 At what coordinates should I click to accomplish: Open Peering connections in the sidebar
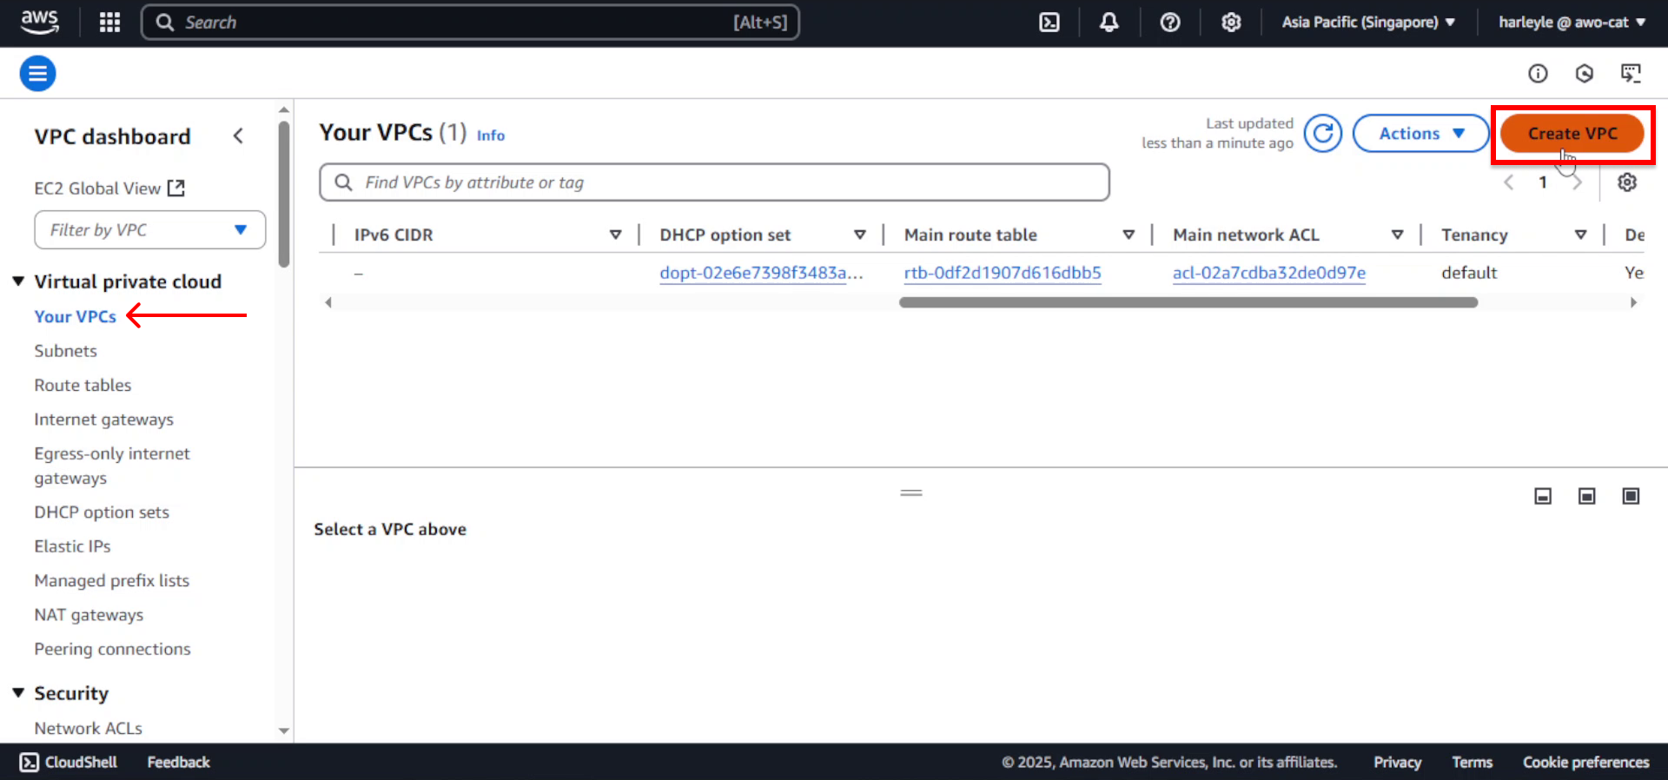click(113, 649)
